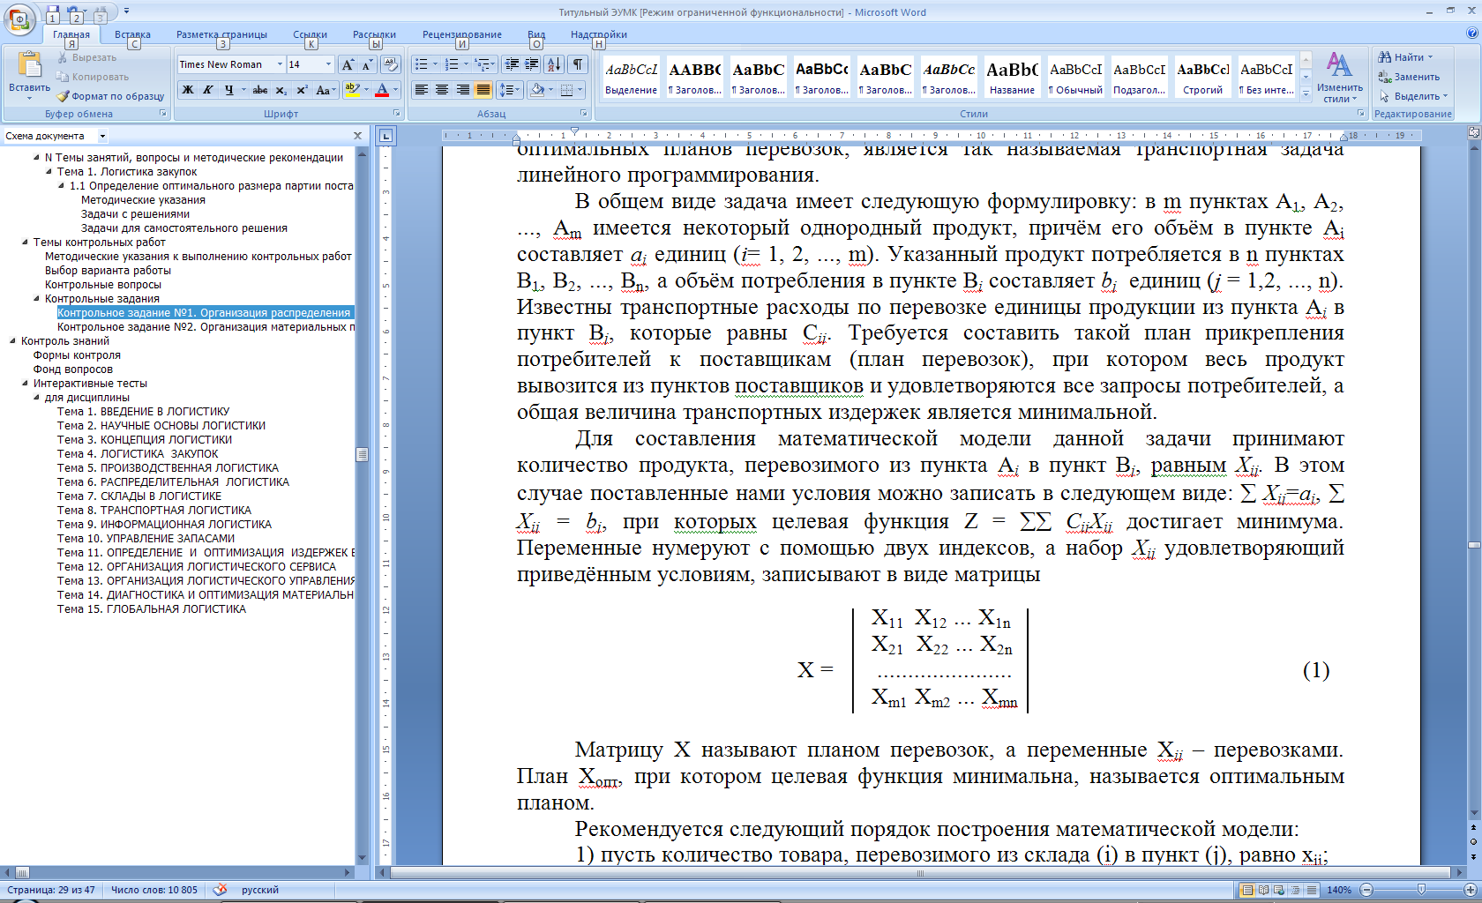Screen dimensions: 1482x903
Task: Apply yellow text highlight color
Action: coord(352,90)
